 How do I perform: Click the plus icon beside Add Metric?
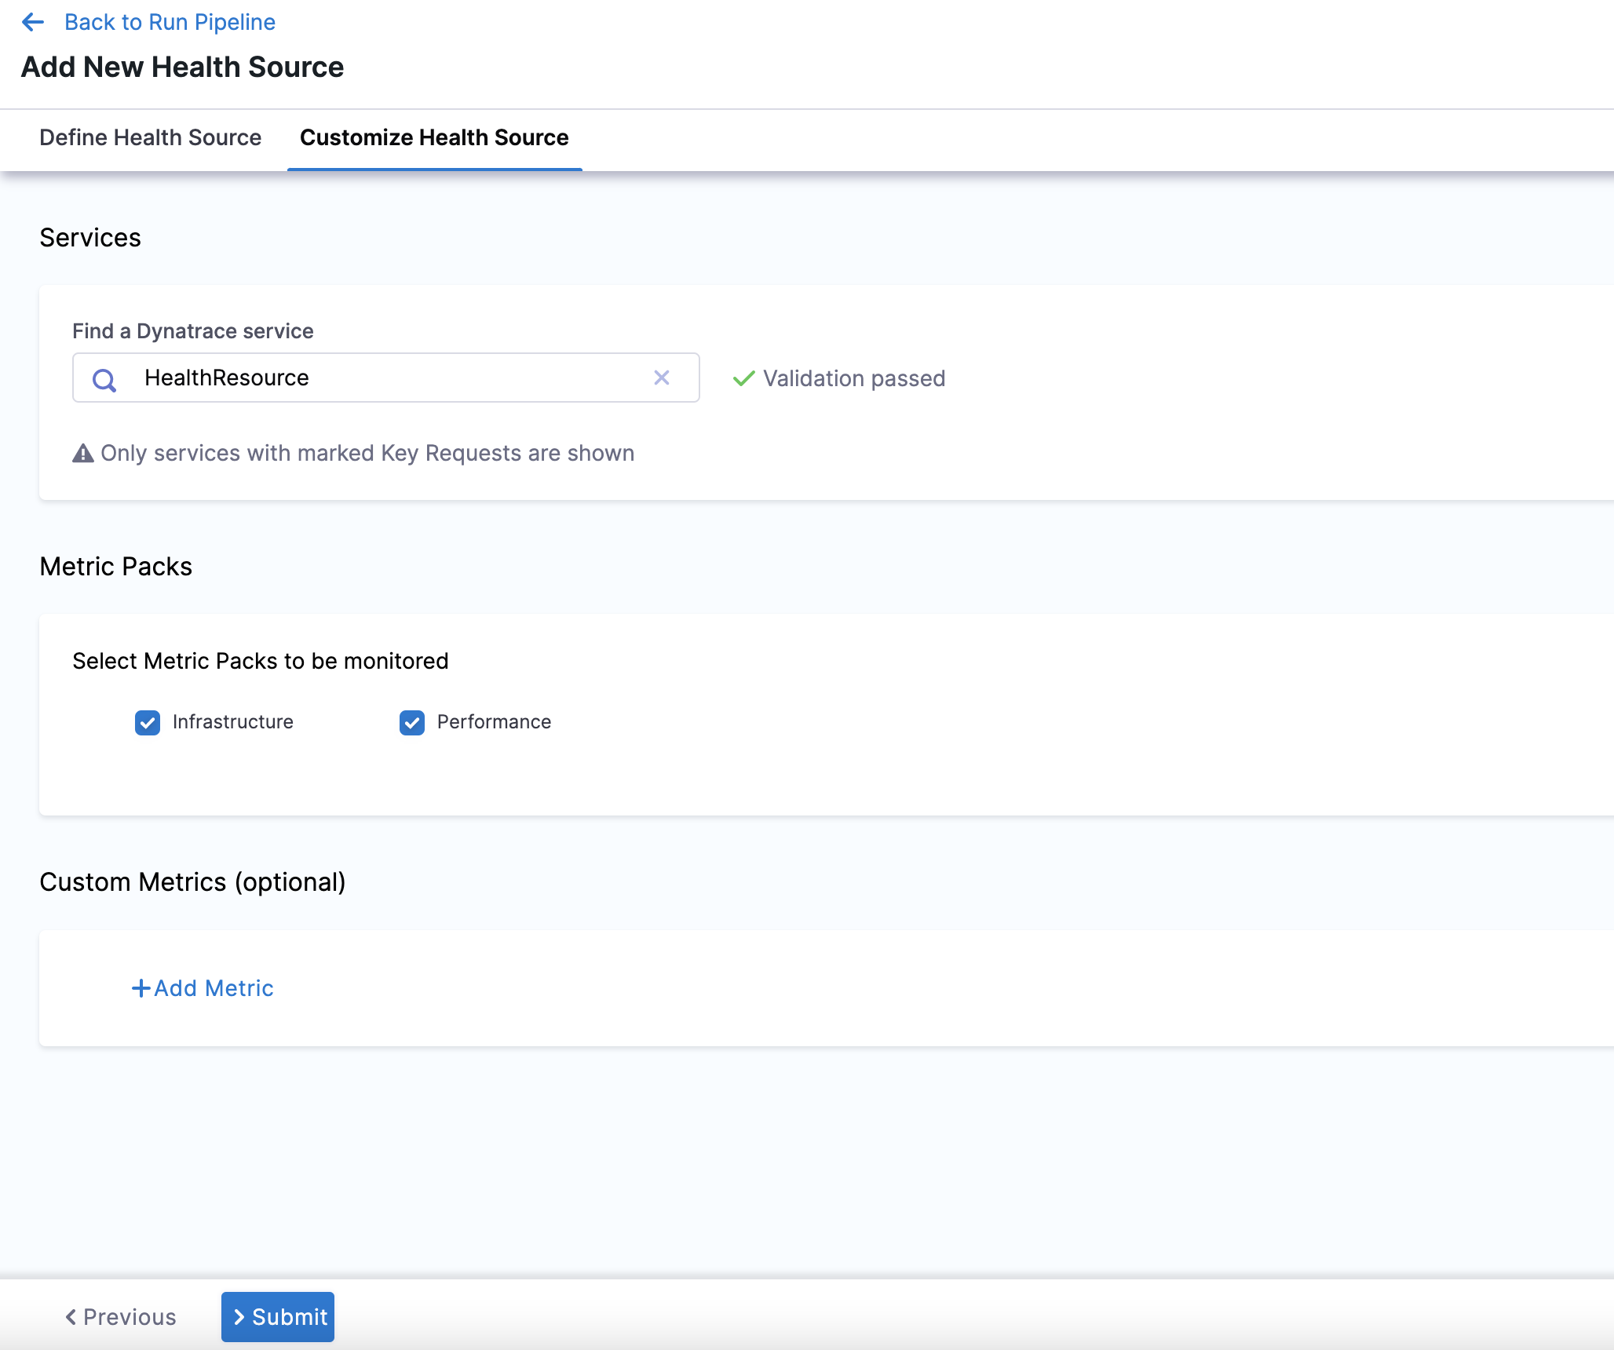[x=141, y=988]
